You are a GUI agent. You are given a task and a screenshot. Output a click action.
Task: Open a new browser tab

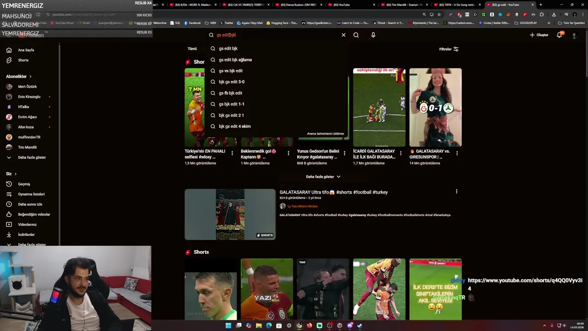point(541,5)
